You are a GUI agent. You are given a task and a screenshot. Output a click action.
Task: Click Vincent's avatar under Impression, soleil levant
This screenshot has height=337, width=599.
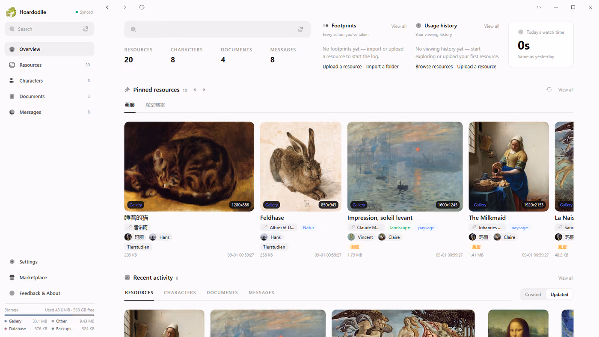[x=351, y=237]
